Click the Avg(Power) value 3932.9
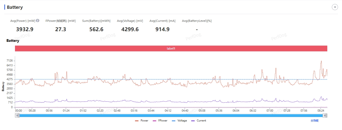342x130 pixels. [x=25, y=29]
